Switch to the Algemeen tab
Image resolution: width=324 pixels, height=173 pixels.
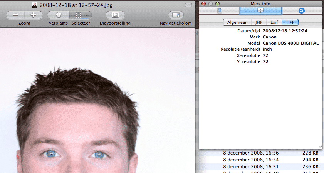238,22
